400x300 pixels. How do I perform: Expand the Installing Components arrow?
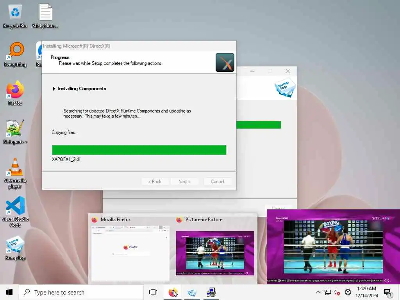point(54,89)
